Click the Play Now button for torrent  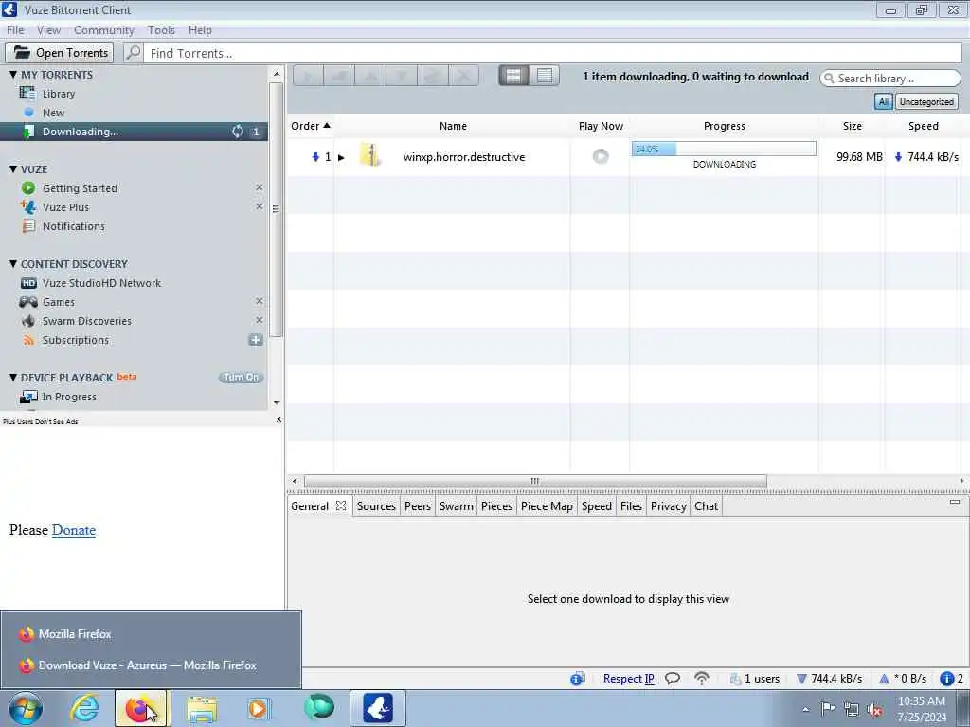pos(600,156)
